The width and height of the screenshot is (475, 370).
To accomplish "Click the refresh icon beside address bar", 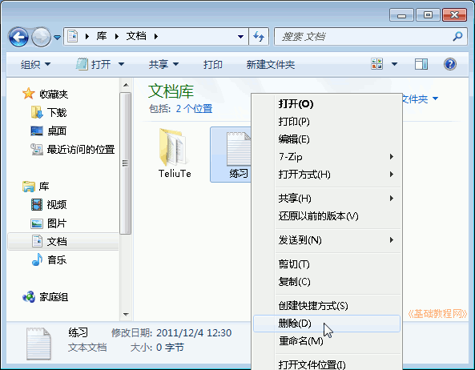I will (259, 37).
